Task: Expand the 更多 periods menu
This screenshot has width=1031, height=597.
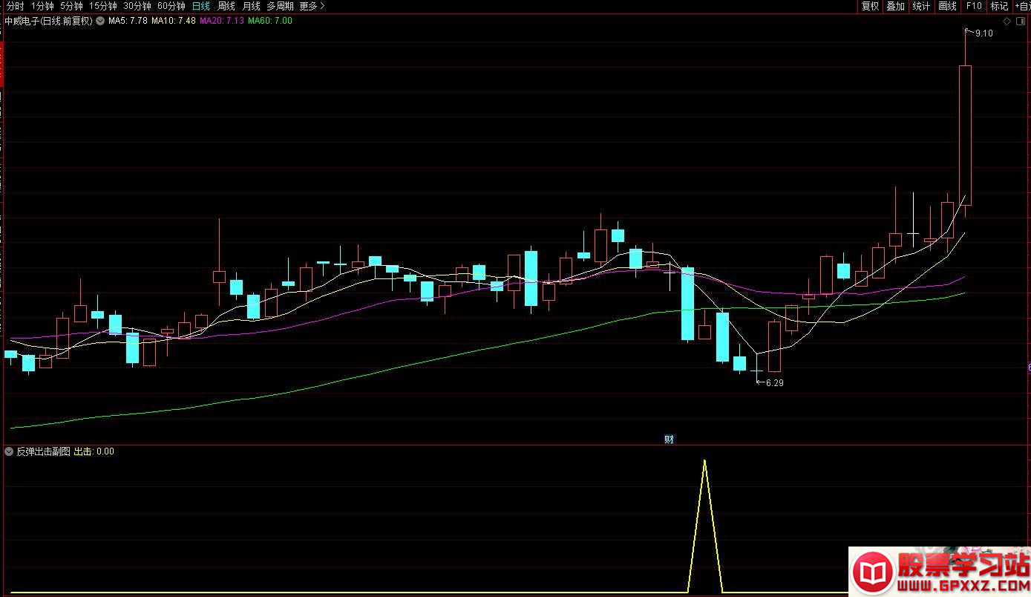Action: (x=312, y=6)
